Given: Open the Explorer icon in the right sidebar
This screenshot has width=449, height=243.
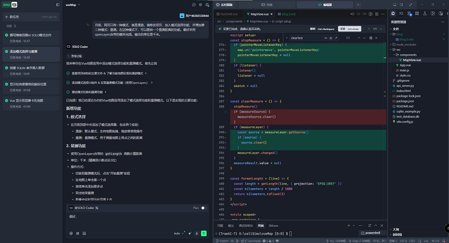Looking at the screenshot, I should [393, 14].
